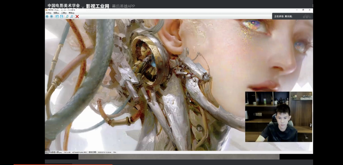Delete image using the red X icon
This screenshot has height=165, width=343.
pos(77,17)
